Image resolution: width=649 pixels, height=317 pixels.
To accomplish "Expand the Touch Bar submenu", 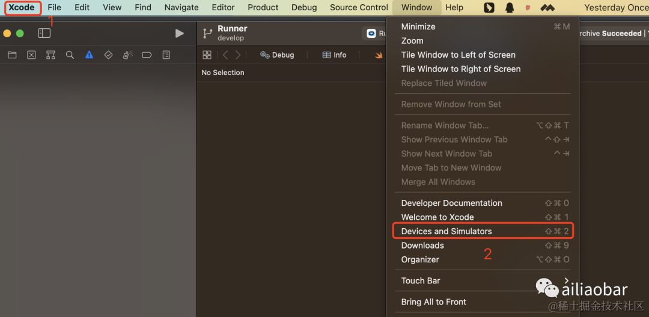I will click(x=482, y=280).
